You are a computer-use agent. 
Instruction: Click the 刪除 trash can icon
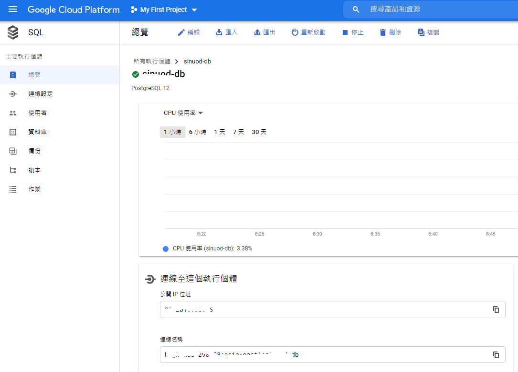pos(382,32)
